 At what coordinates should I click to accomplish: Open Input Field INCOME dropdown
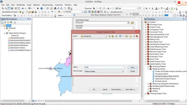133,28
